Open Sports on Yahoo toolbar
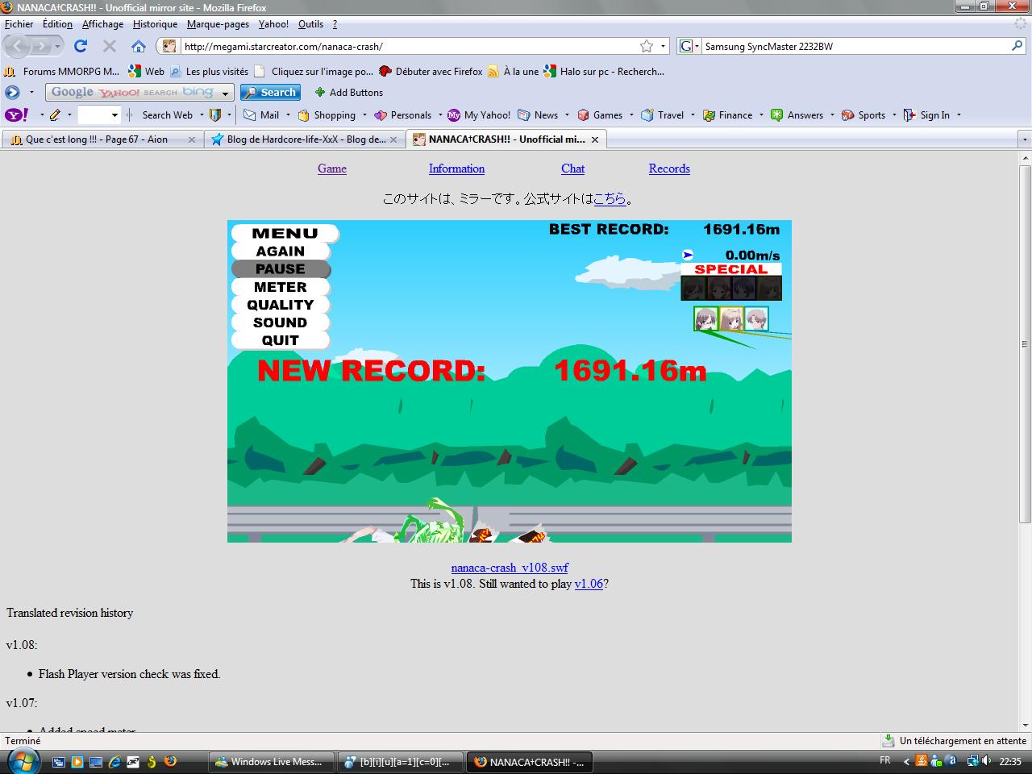This screenshot has height=774, width=1032. click(x=863, y=115)
